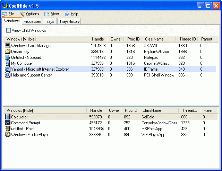Viewport: 222px width, 171px height.
Task: Select the Windows Media Player row text
Action: 30,135
